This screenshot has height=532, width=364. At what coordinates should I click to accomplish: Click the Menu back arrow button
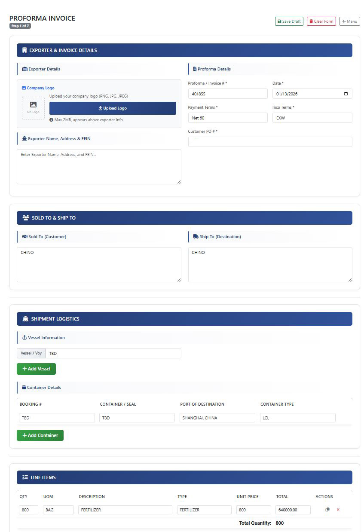click(x=349, y=21)
